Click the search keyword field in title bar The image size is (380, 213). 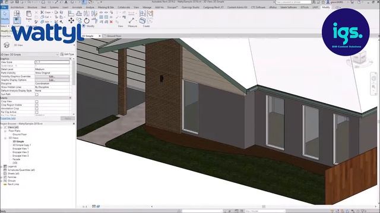coord(293,2)
